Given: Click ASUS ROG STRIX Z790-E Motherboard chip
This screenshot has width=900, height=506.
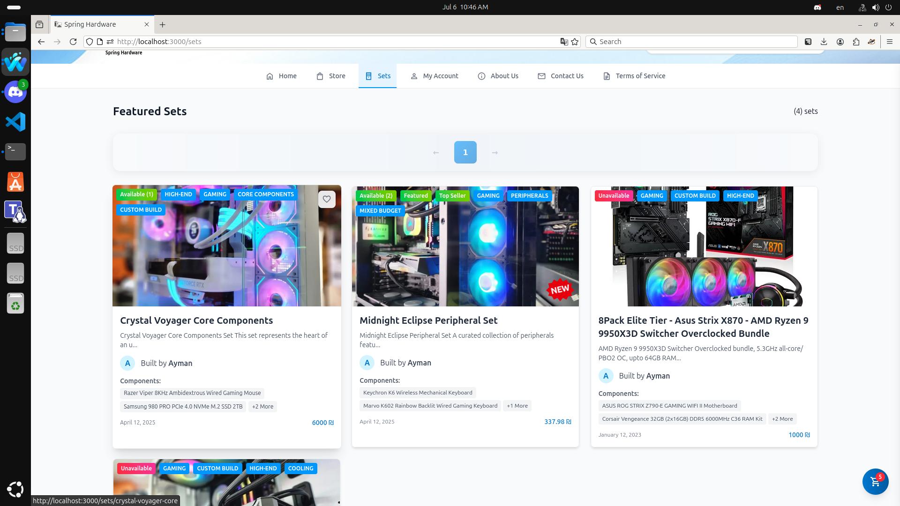Looking at the screenshot, I should 669,406.
